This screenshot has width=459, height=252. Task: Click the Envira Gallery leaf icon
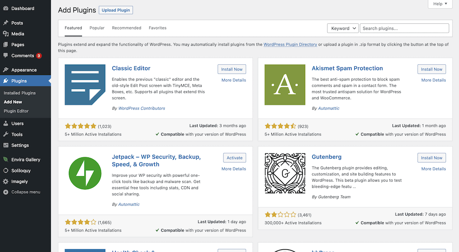pos(6,160)
